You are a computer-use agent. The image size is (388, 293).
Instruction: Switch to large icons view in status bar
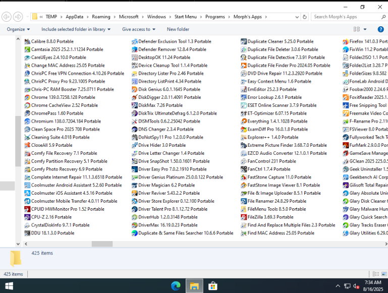384,274
